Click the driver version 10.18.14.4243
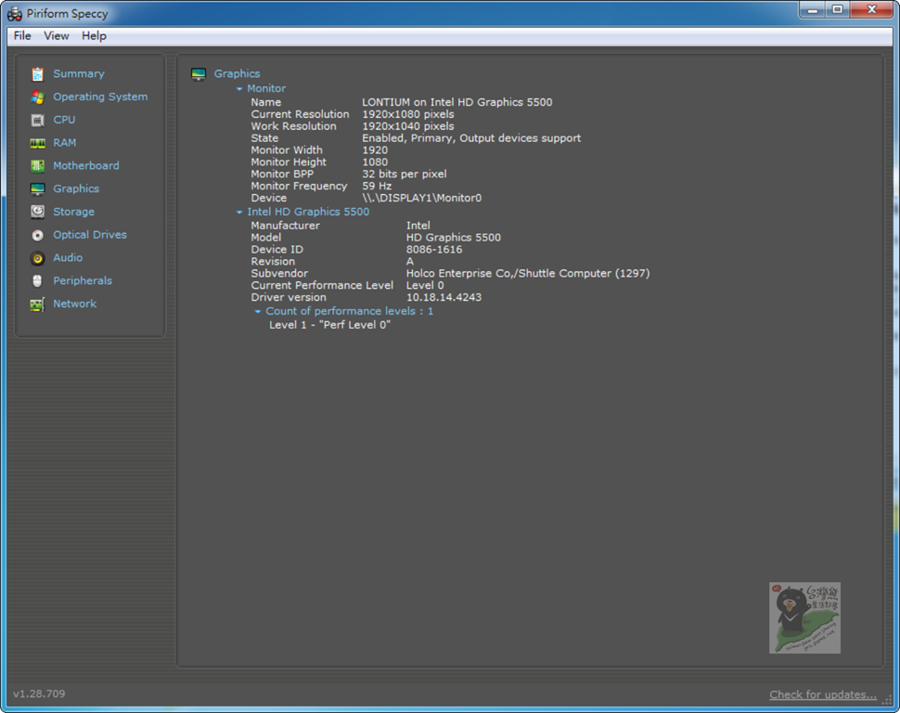This screenshot has height=713, width=900. pos(444,297)
